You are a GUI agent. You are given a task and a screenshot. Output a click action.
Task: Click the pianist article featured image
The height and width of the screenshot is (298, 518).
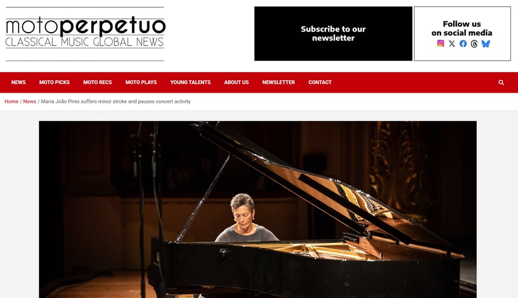(257, 209)
